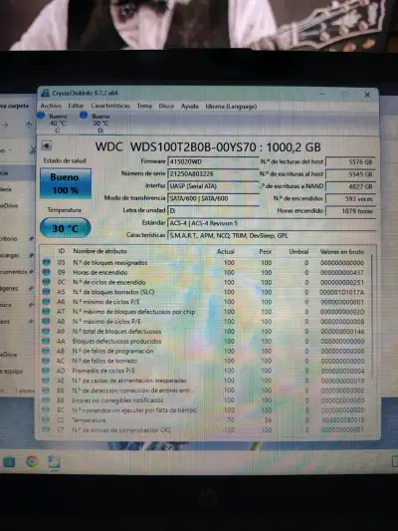Open the Editar menu
Image resolution: width=398 pixels, height=531 pixels.
coord(76,106)
